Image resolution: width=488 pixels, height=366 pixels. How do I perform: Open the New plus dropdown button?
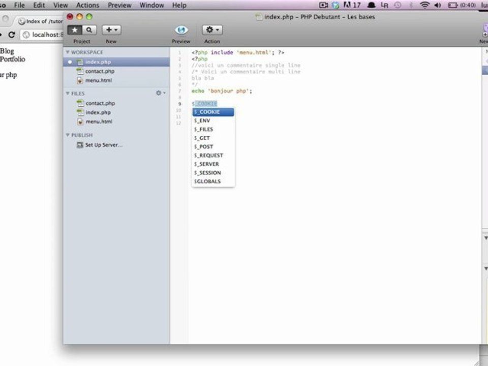point(111,30)
